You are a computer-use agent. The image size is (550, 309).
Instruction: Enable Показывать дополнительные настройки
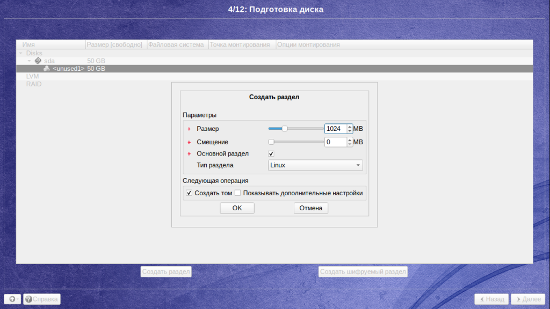click(x=237, y=193)
